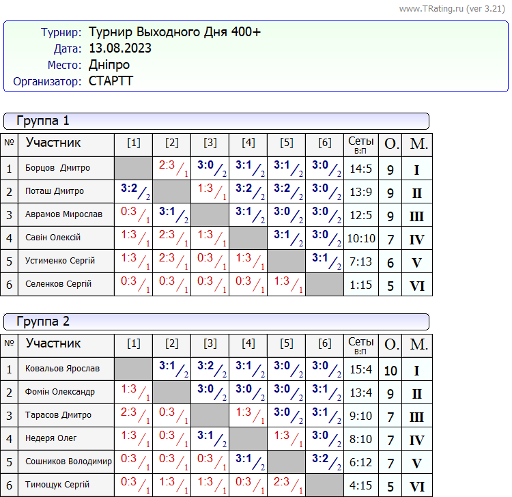This screenshot has height=497, width=512.
Task: Select player Борцов Дмитро in Group 1
Action: (x=57, y=168)
